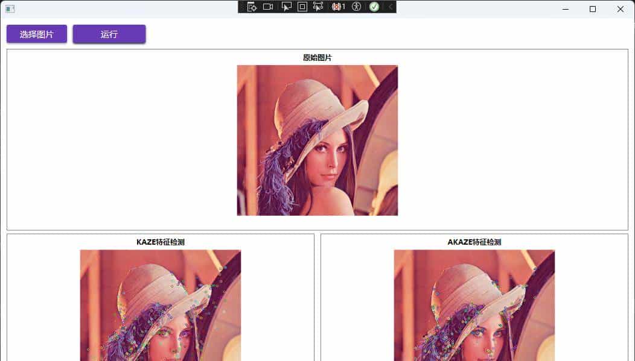Click the 原始图片 panel title
The height and width of the screenshot is (361, 635).
tap(317, 58)
